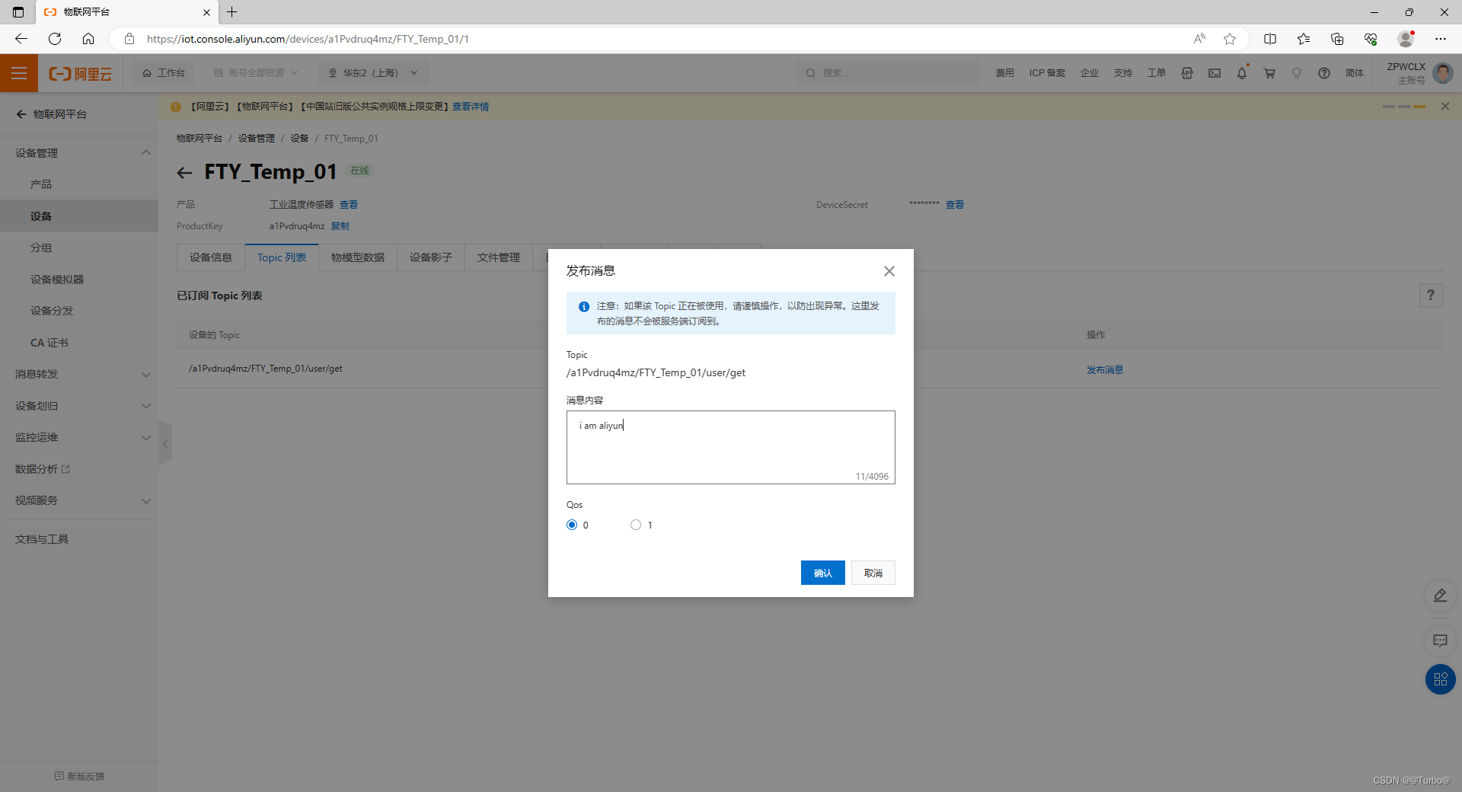
Task: Open the notifications bell
Action: (1241, 72)
